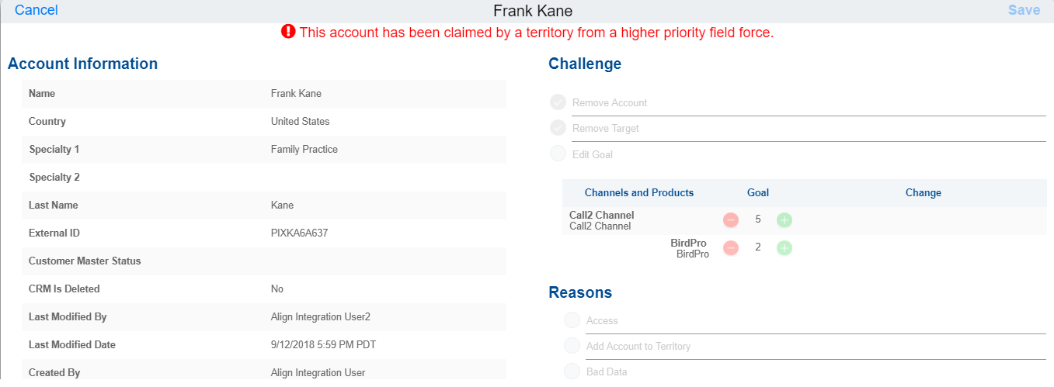The height and width of the screenshot is (387, 1054).
Task: Click the External ID value PIXKA6A637
Action: pos(299,233)
